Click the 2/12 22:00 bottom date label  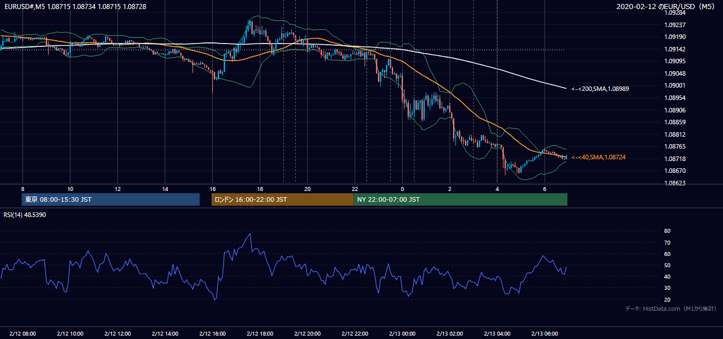pyautogui.click(x=355, y=334)
